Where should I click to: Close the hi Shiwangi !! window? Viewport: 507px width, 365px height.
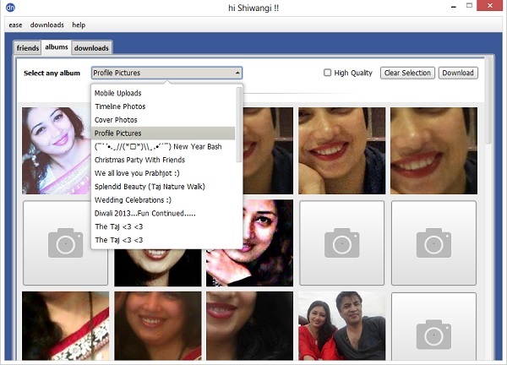490,6
